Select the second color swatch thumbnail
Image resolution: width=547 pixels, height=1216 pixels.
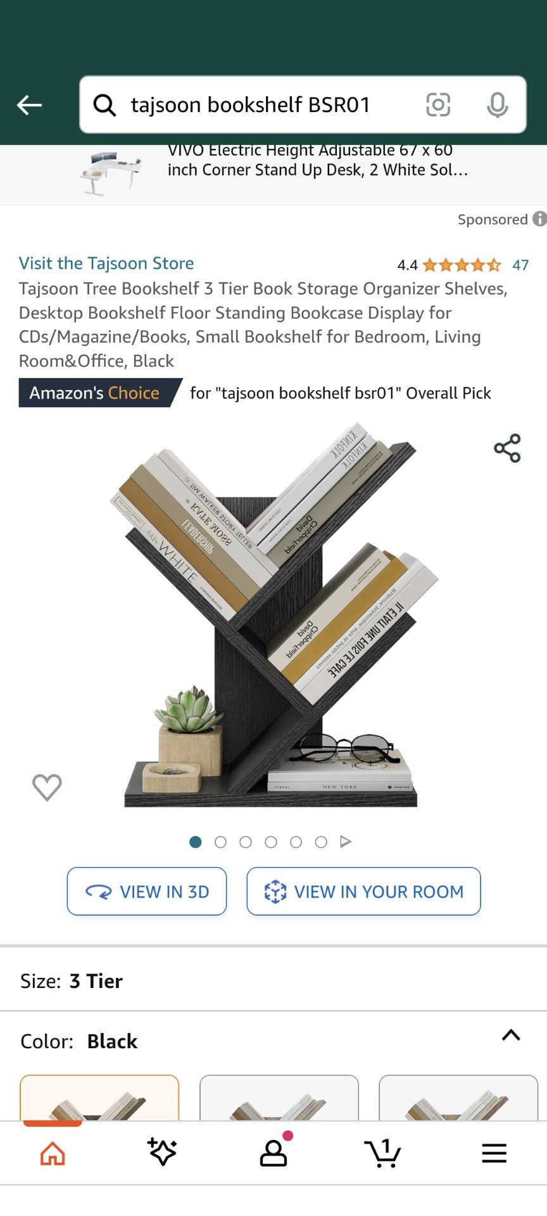279,1098
